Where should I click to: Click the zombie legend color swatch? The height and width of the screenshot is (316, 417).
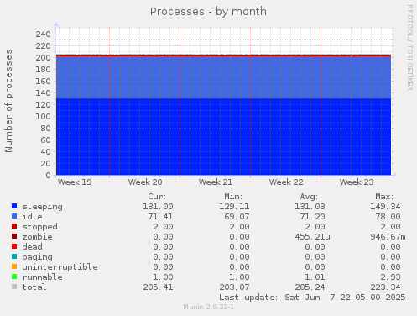14,236
